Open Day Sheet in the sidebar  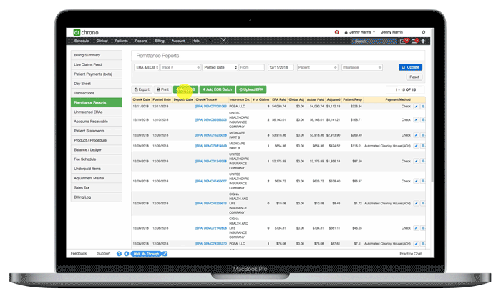tap(96, 84)
